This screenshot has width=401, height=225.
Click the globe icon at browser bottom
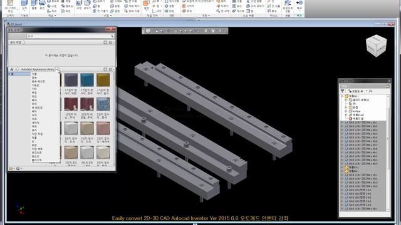pos(18,168)
